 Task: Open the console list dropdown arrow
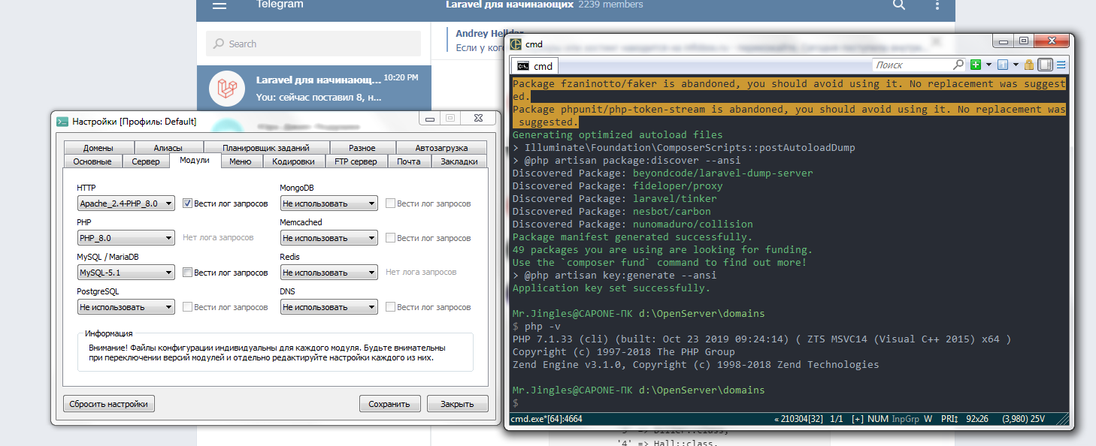point(1015,65)
